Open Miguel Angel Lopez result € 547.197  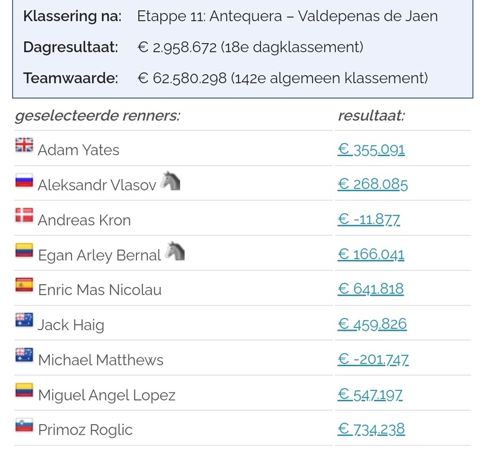click(370, 395)
